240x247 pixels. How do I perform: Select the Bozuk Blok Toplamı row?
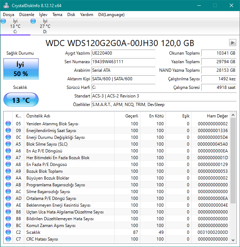click(117, 171)
